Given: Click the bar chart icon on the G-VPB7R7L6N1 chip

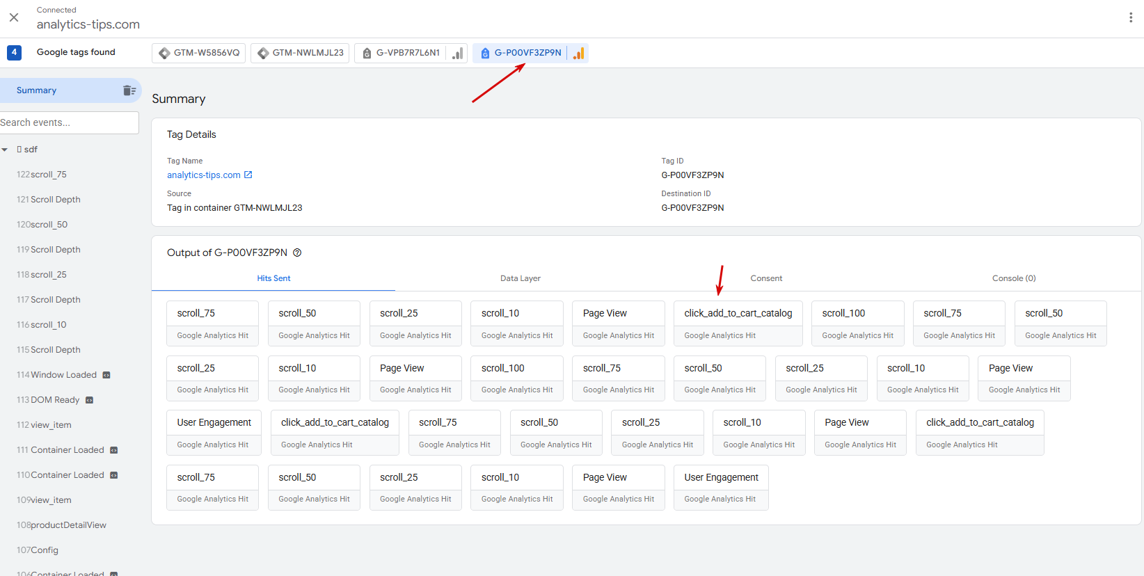Looking at the screenshot, I should 457,53.
